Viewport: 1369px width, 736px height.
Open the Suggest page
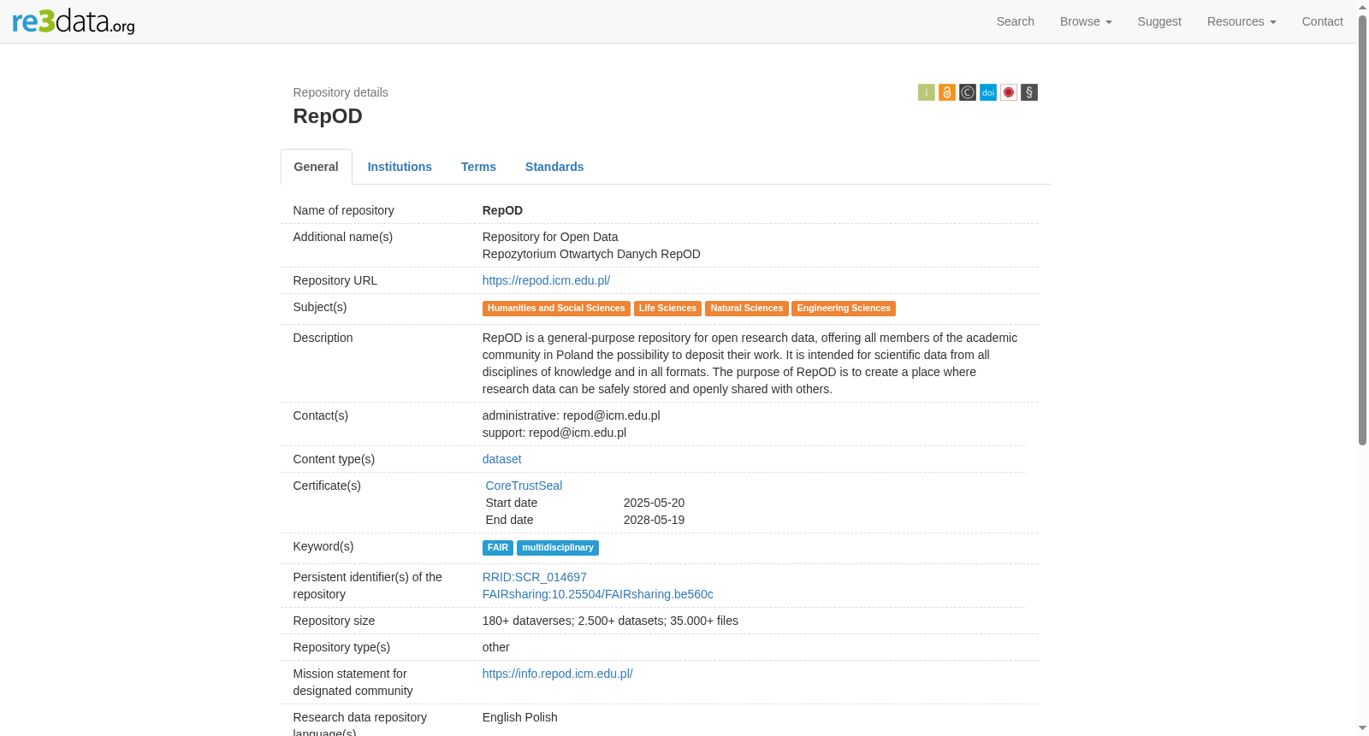point(1159,21)
